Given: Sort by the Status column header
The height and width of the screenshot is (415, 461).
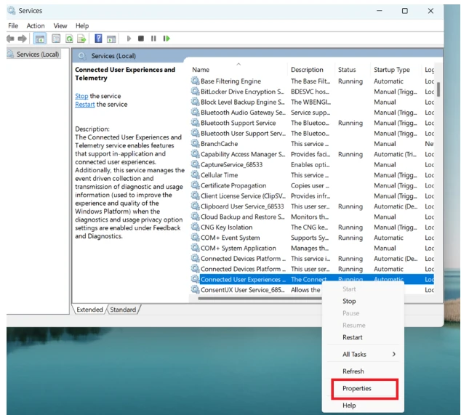Looking at the screenshot, I should 352,70.
